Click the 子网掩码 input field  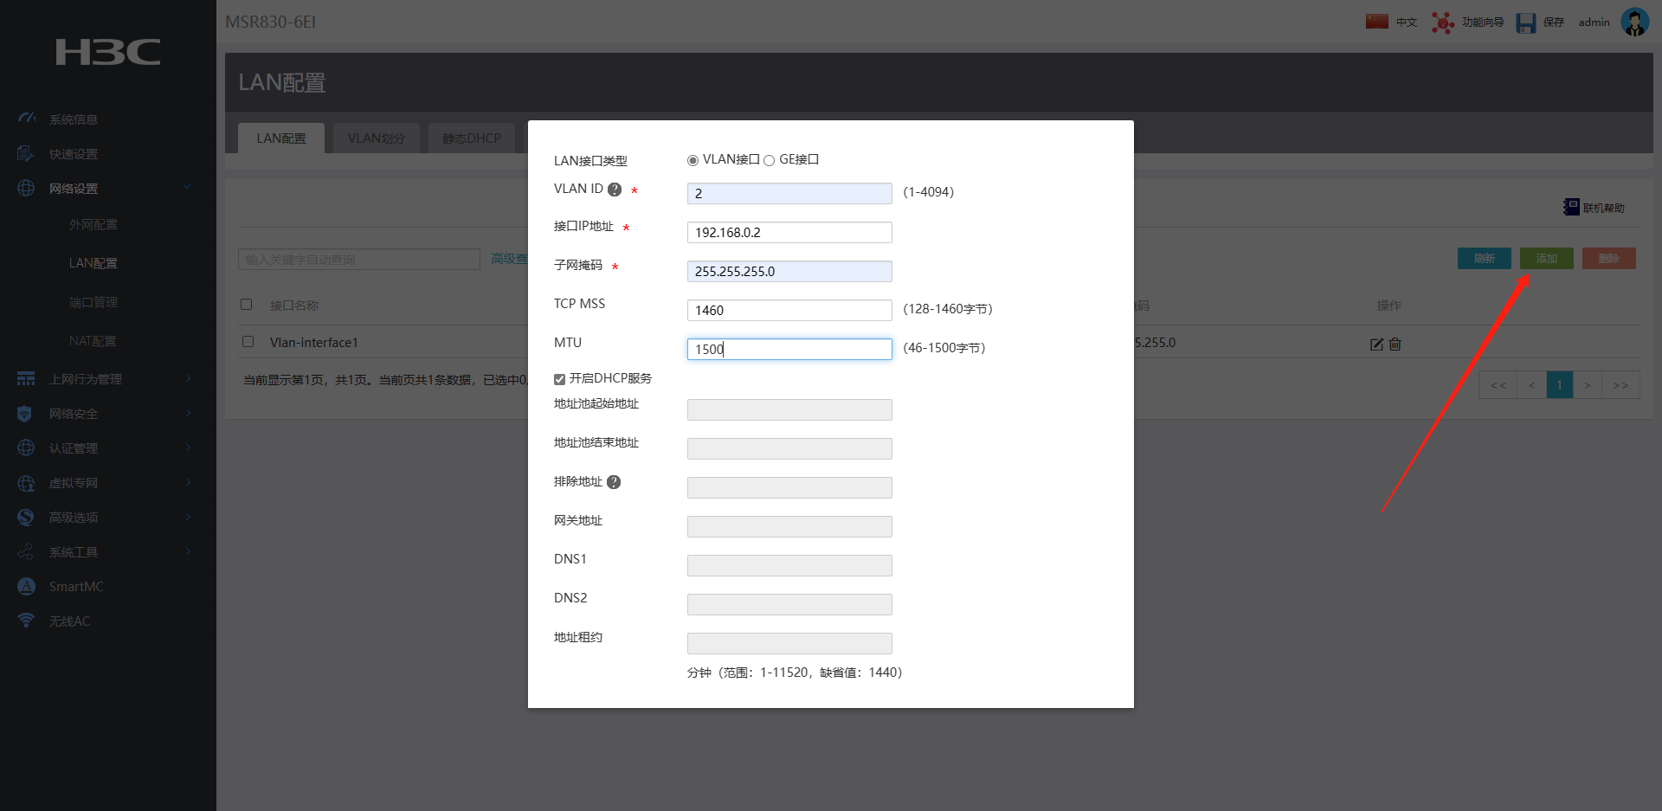pyautogui.click(x=789, y=271)
